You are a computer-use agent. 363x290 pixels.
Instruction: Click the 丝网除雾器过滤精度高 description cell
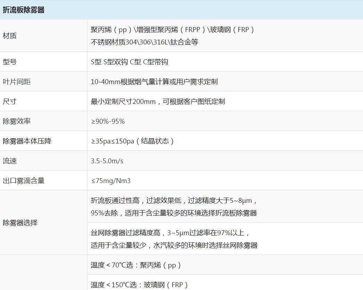pos(174,239)
